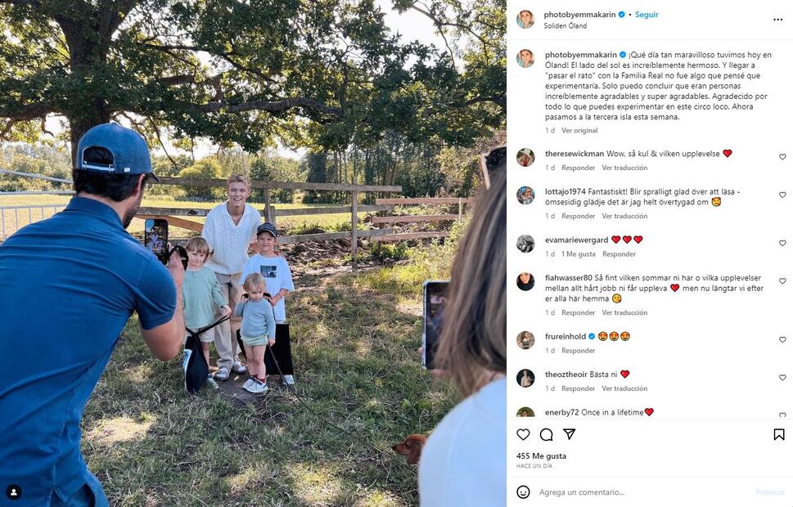Translate theresewickman's comment with Ver traducción
Viewport: 793px width, 507px height.
pyautogui.click(x=624, y=168)
